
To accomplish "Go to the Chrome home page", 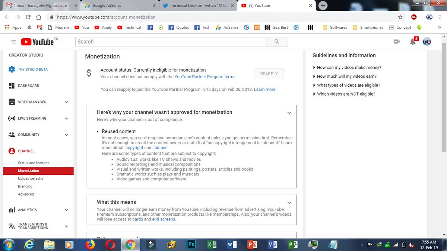I will coord(38,17).
